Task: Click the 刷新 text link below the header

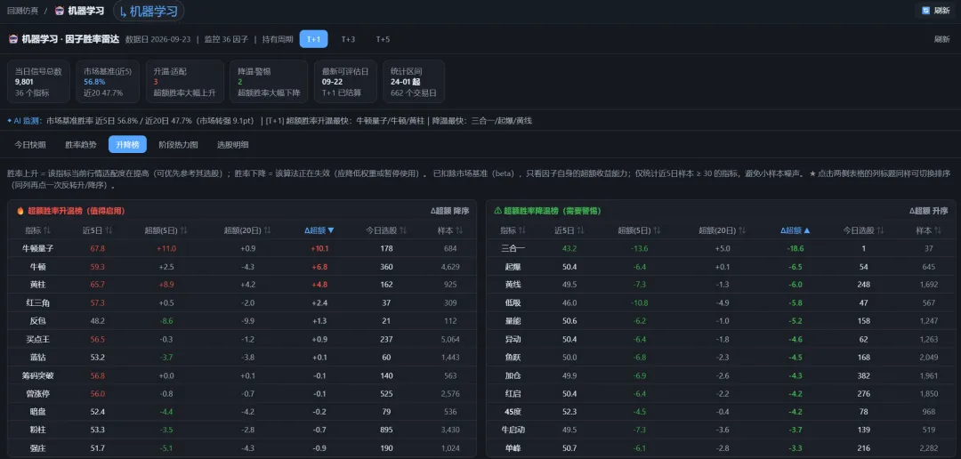Action: 942,39
